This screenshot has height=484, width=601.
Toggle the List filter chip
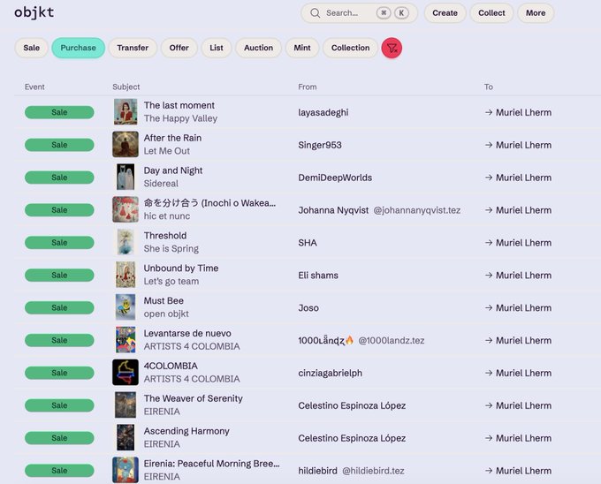point(217,48)
